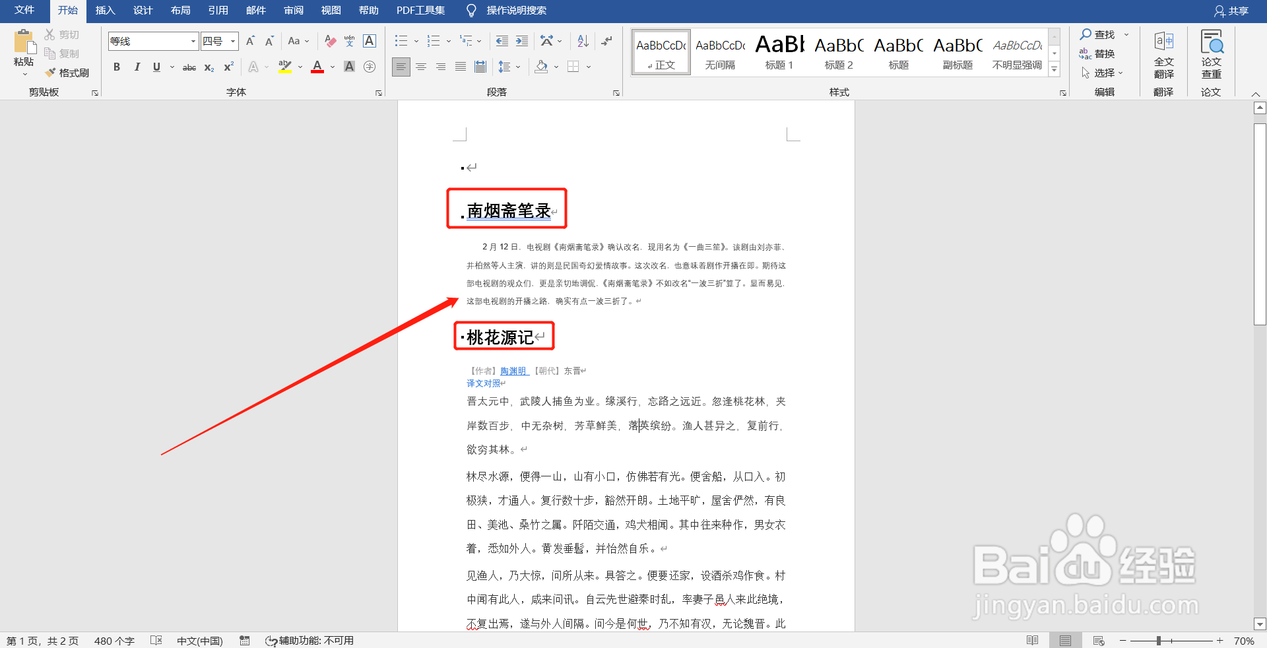Viewport: 1267px width, 648px height.
Task: Switch to the 插入 ribbon tab
Action: click(105, 11)
